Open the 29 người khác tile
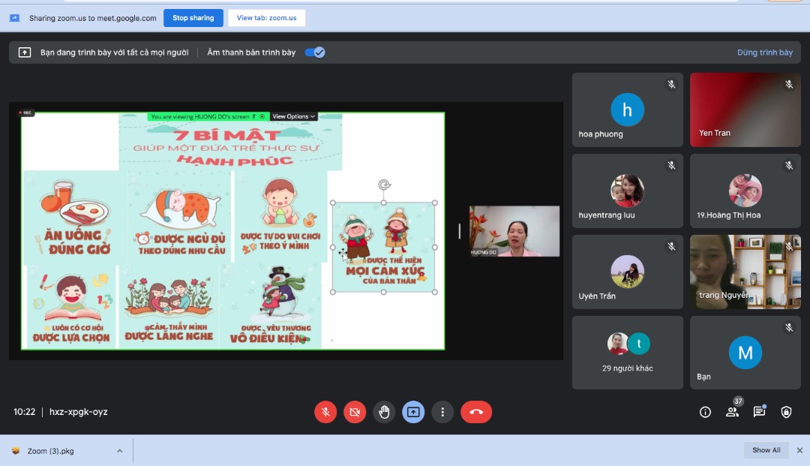The image size is (810, 466). pyautogui.click(x=628, y=352)
